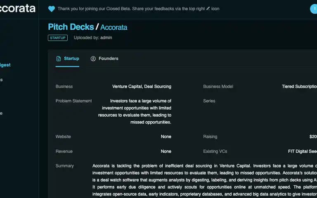Screen dimensions: 317x198
Task: Click the 'Website' field label
Action: [63, 137]
